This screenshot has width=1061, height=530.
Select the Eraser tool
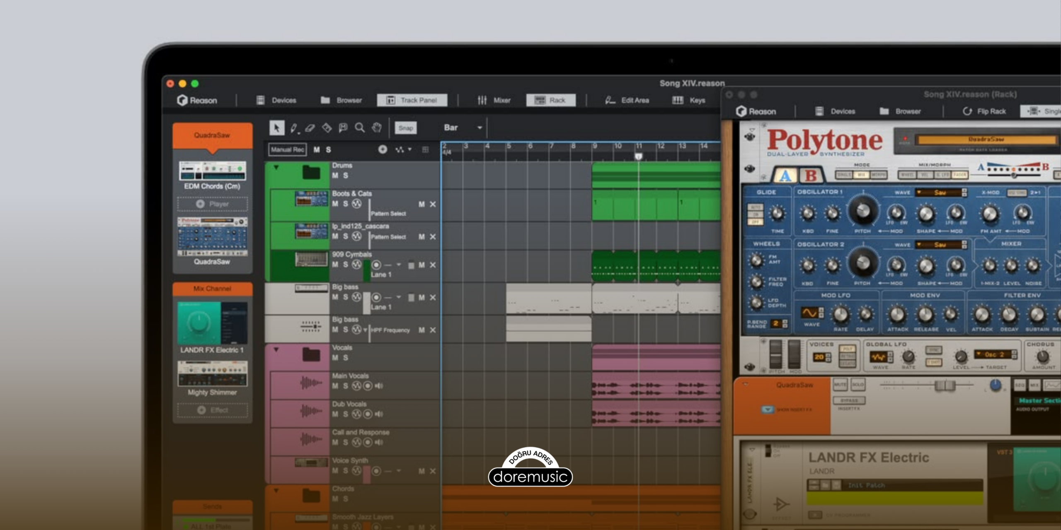click(310, 128)
